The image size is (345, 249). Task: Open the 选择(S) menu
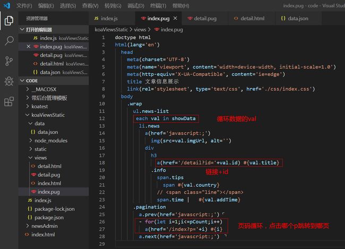[68, 6]
